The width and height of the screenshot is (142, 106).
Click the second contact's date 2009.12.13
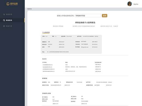(84, 104)
